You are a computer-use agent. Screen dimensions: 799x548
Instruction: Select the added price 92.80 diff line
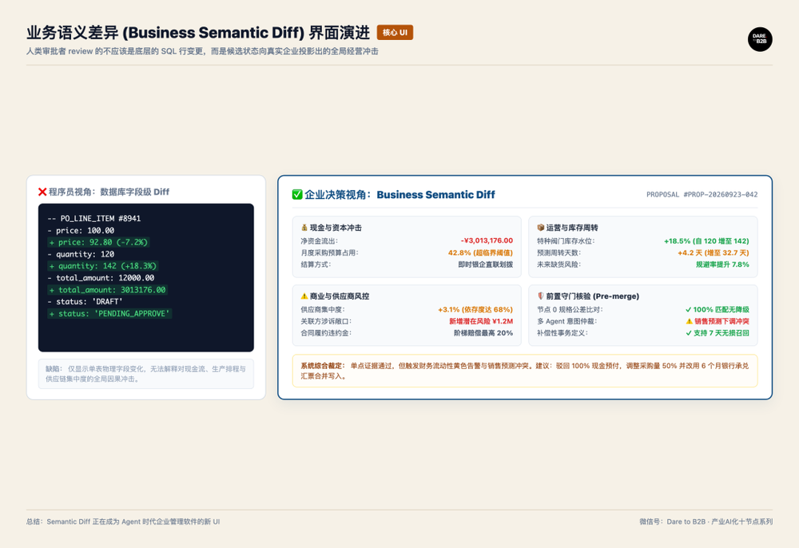(x=98, y=242)
